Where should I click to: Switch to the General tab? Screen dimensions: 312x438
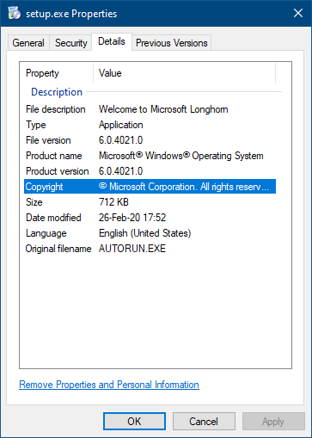point(28,43)
